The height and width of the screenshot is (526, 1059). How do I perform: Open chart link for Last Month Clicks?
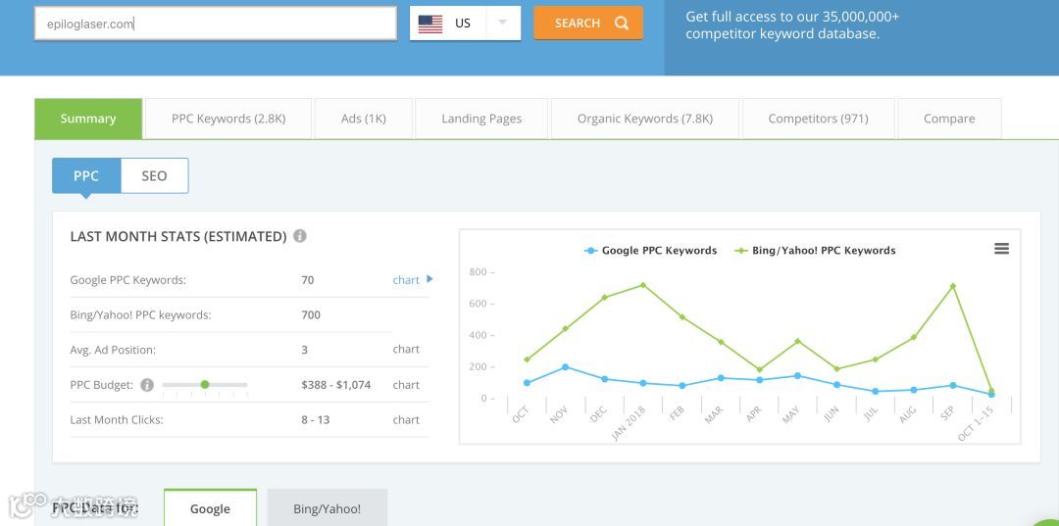pyautogui.click(x=406, y=419)
